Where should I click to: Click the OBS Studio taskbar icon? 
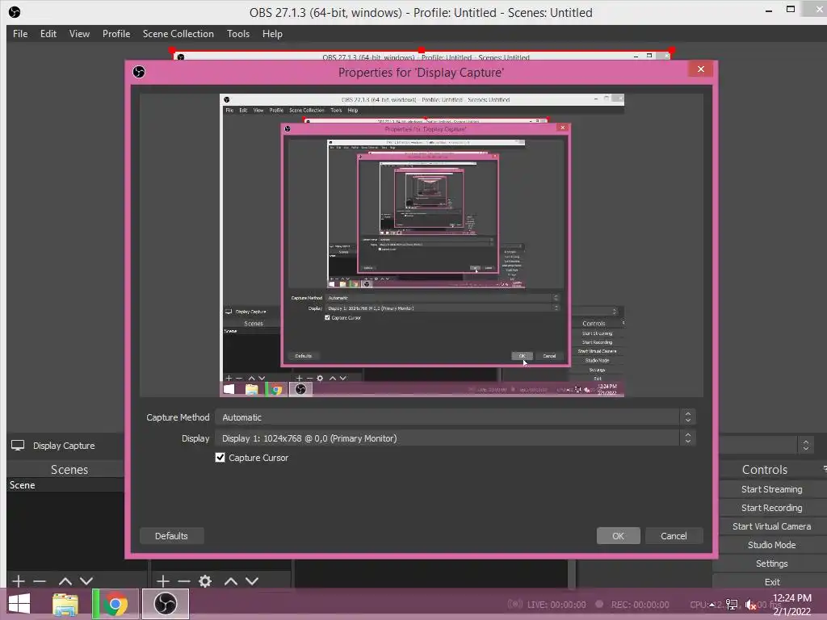click(166, 604)
